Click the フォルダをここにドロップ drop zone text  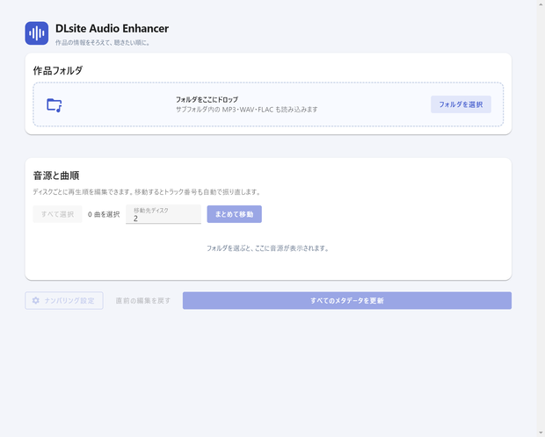pos(207,100)
